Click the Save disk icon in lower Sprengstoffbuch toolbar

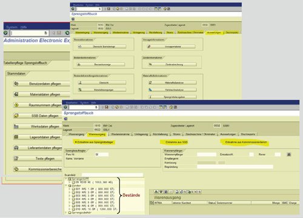click(107, 107)
